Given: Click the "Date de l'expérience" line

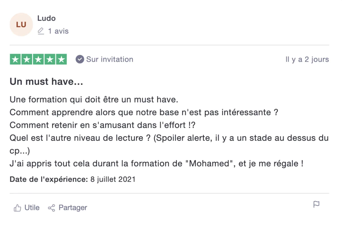Looking at the screenshot, I should coord(73,179).
